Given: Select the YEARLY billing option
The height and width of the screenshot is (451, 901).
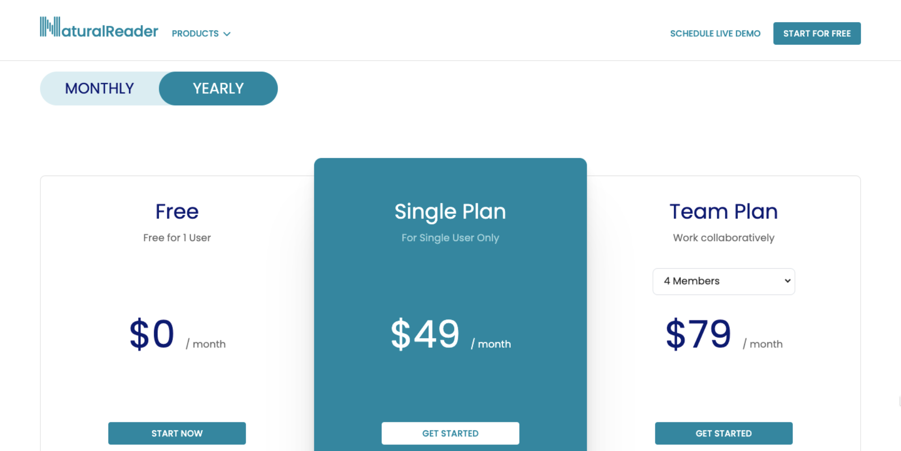Looking at the screenshot, I should tap(218, 88).
